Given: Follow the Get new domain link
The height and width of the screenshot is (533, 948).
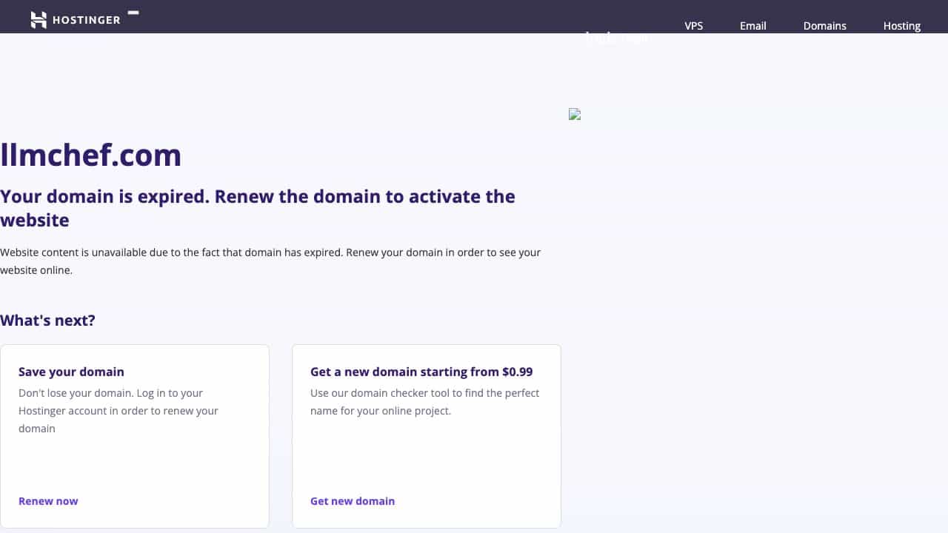Looking at the screenshot, I should point(353,501).
